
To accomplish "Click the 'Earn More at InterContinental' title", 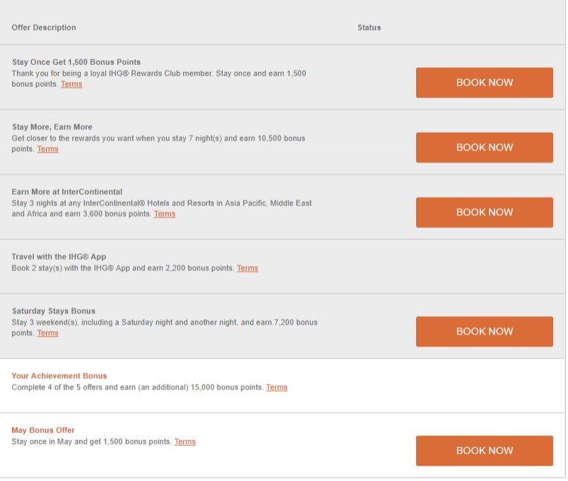I will pyautogui.click(x=66, y=191).
